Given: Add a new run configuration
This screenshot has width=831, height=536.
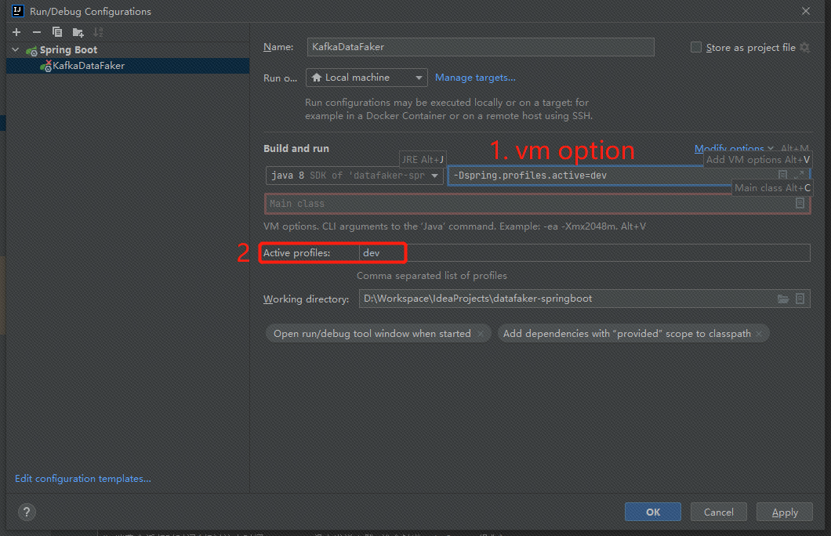Looking at the screenshot, I should (16, 32).
